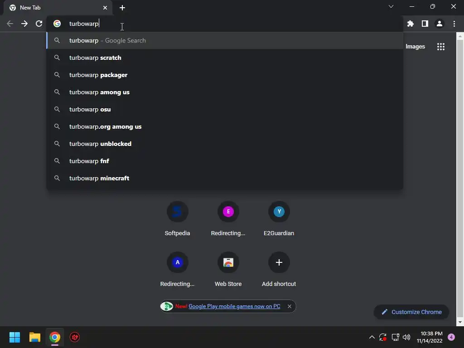The image size is (464, 348).
Task: Open the Chrome profile avatar
Action: pyautogui.click(x=440, y=24)
